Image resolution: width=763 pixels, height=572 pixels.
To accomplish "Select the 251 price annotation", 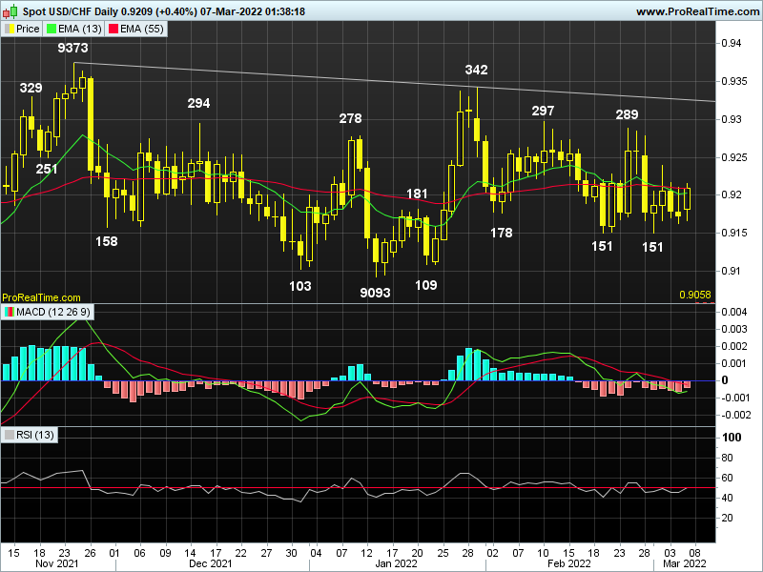I will click(47, 169).
